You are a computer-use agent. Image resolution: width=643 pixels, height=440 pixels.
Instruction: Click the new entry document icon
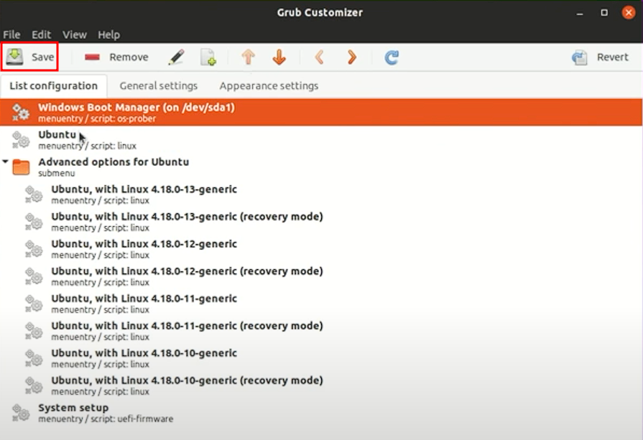click(x=208, y=57)
